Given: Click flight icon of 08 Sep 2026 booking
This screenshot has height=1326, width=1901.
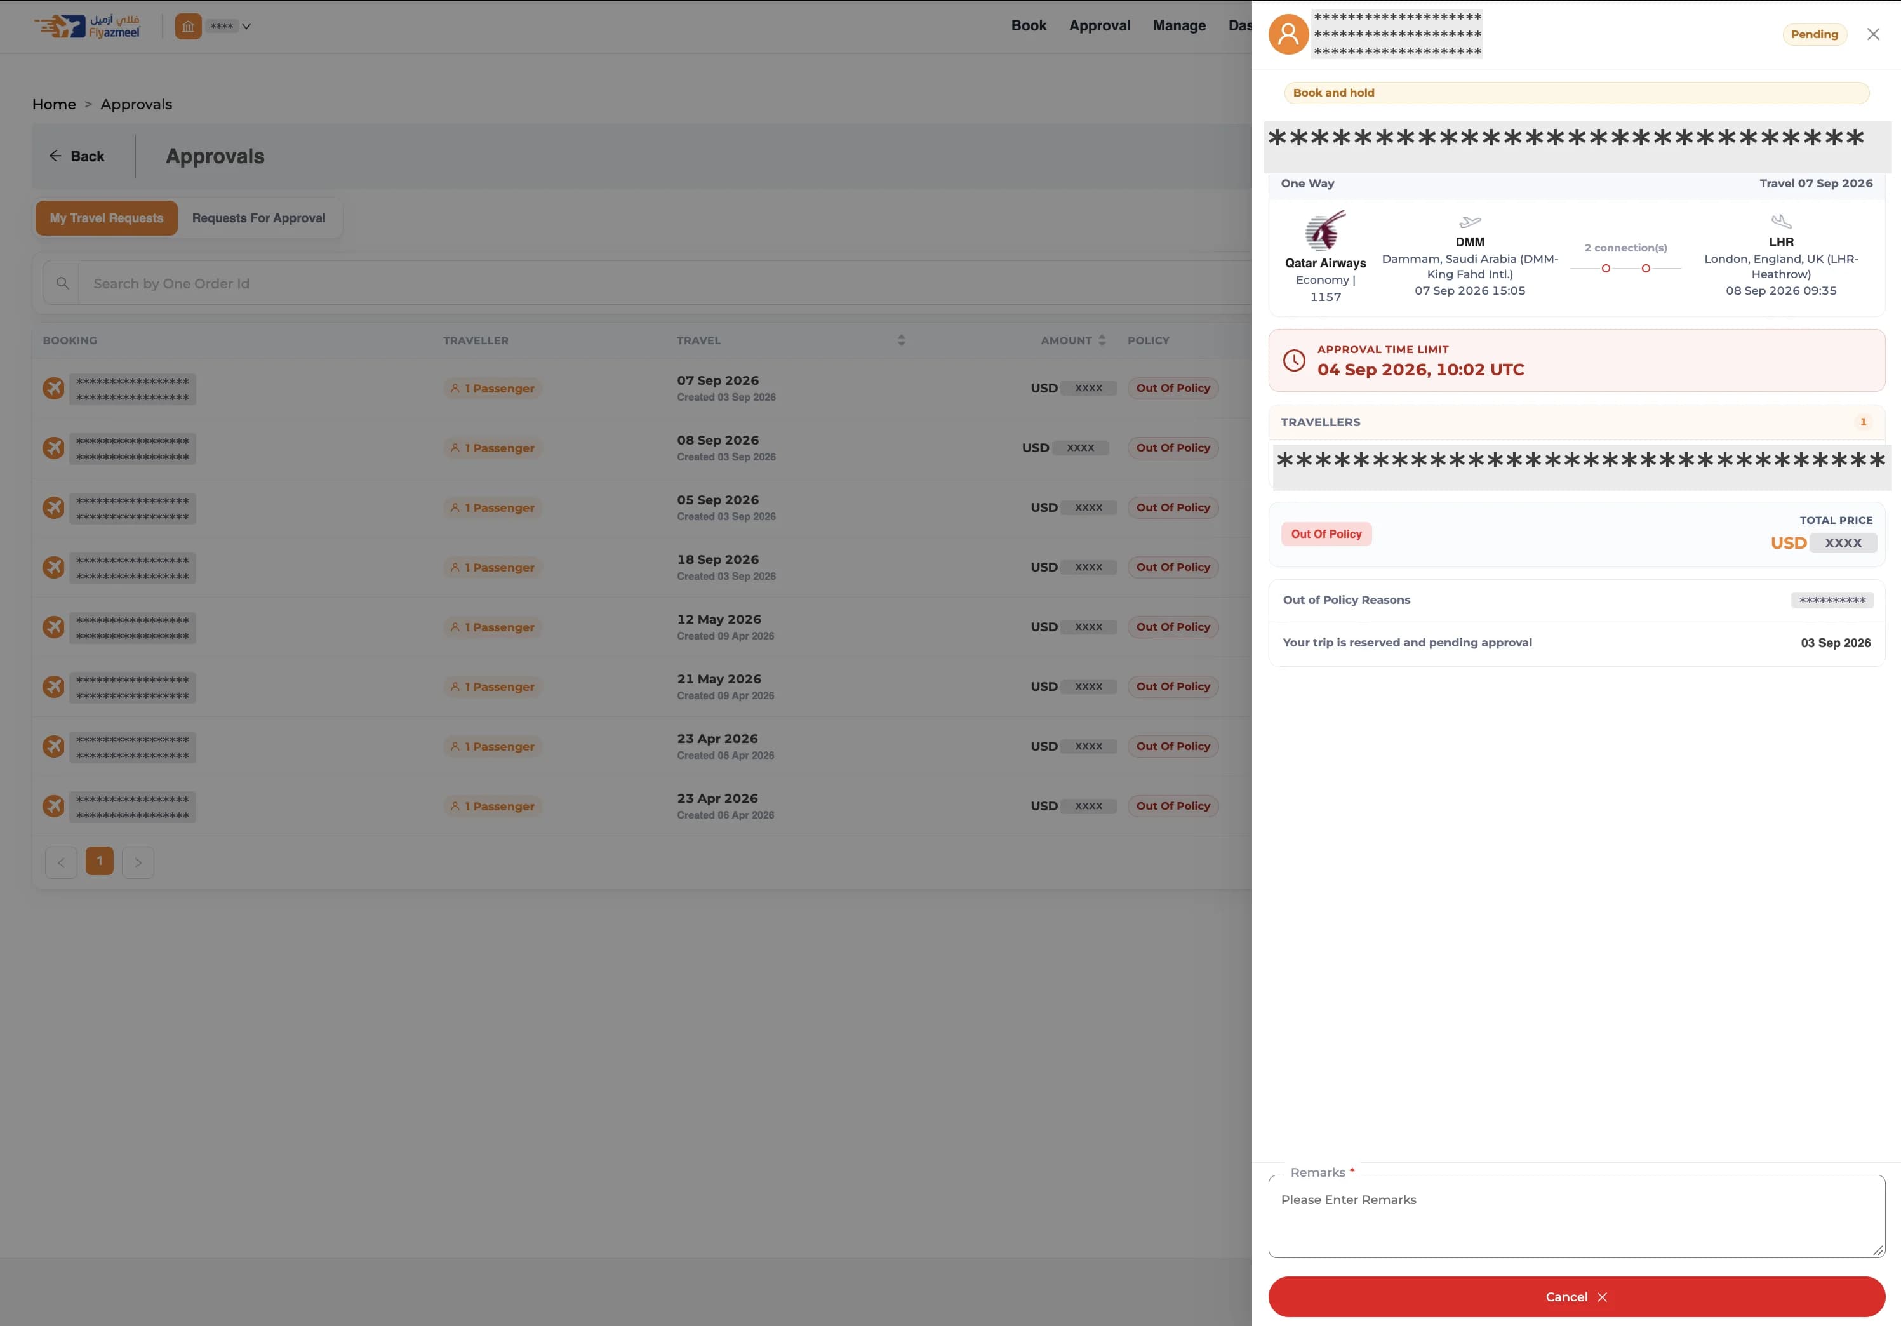Looking at the screenshot, I should (54, 448).
